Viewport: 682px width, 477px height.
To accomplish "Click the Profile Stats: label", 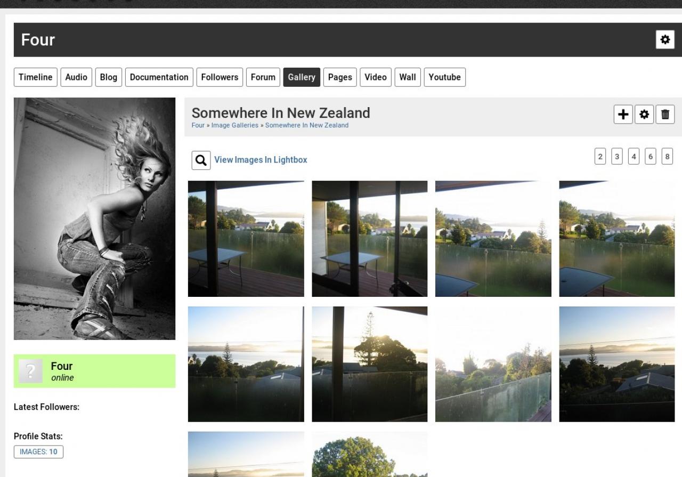I will point(38,436).
